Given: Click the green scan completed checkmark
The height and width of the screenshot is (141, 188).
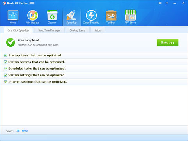Looking at the screenshot, I should [11, 42].
